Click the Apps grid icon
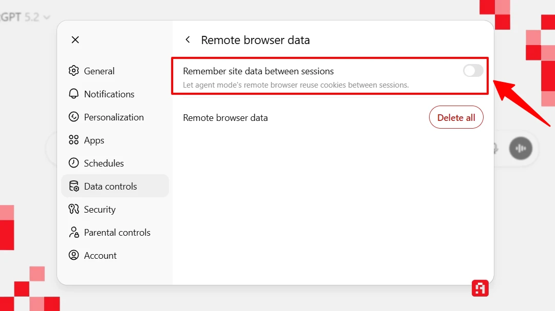This screenshot has height=311, width=555. tap(74, 140)
